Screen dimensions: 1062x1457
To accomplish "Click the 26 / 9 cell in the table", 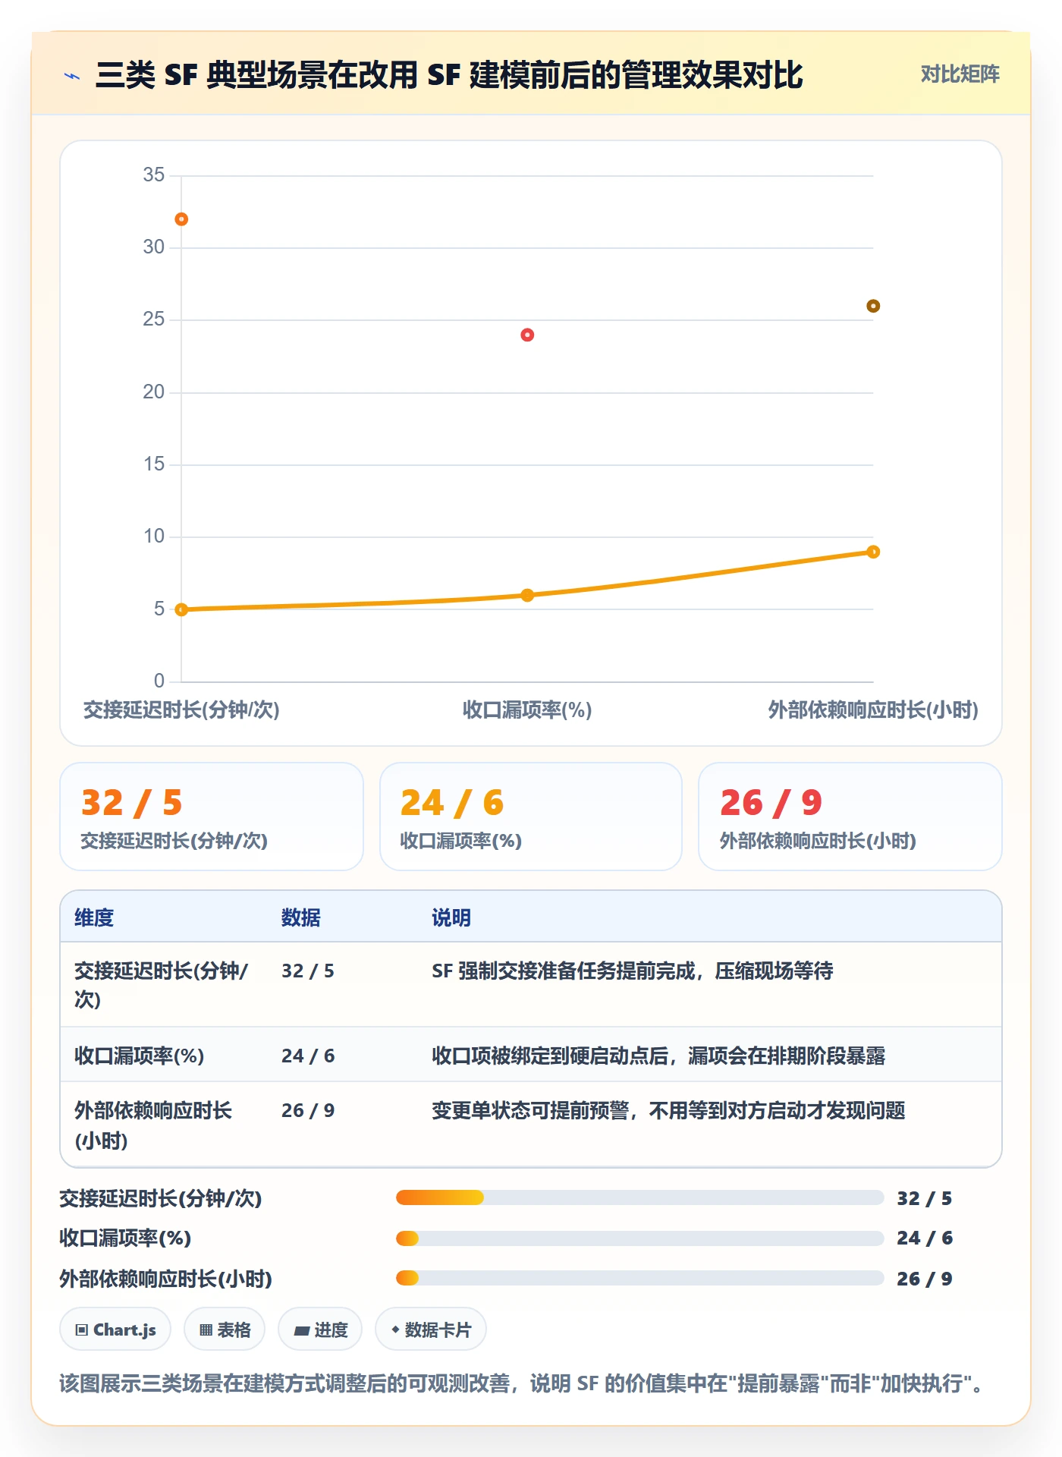I will click(308, 1110).
